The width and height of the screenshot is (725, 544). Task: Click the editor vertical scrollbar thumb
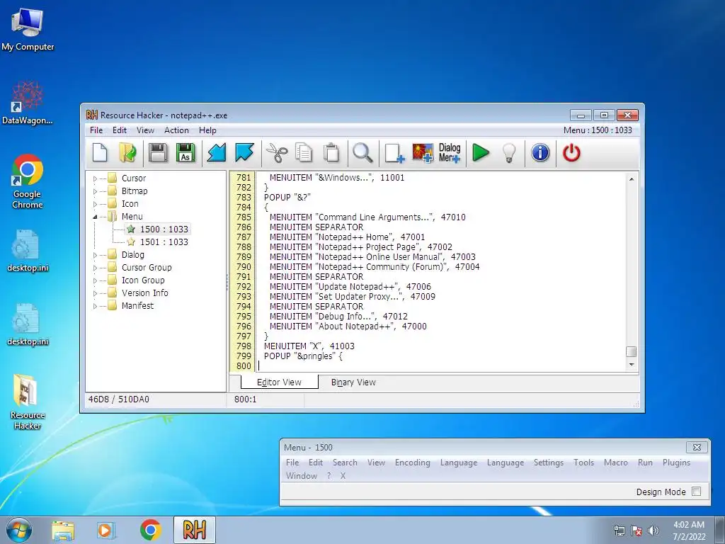(x=631, y=351)
